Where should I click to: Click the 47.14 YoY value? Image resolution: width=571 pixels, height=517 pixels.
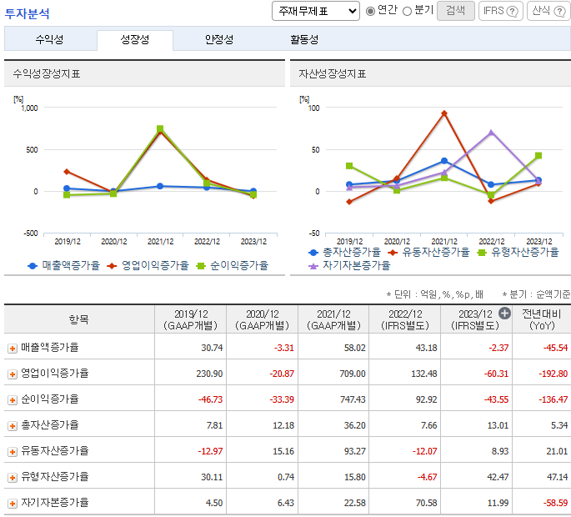click(557, 477)
